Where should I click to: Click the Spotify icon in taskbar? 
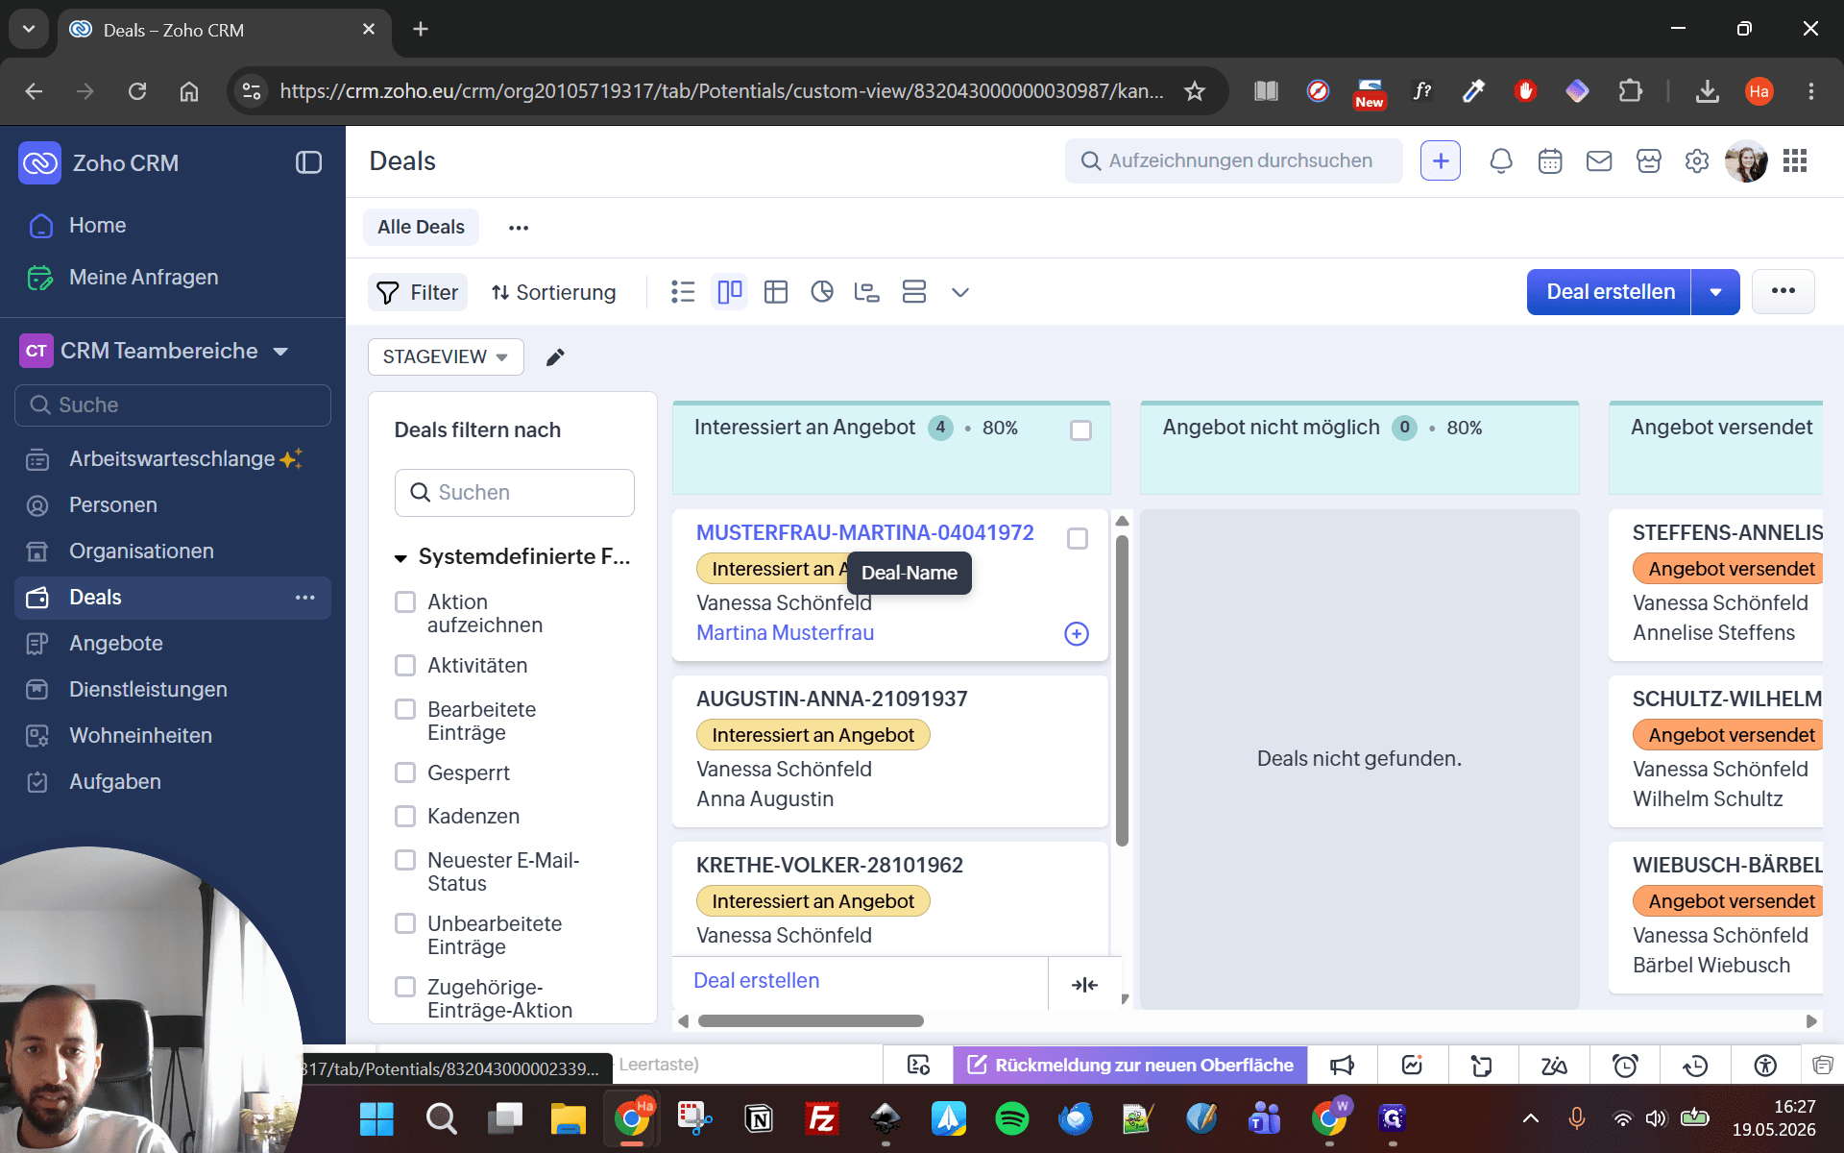coord(1011,1118)
